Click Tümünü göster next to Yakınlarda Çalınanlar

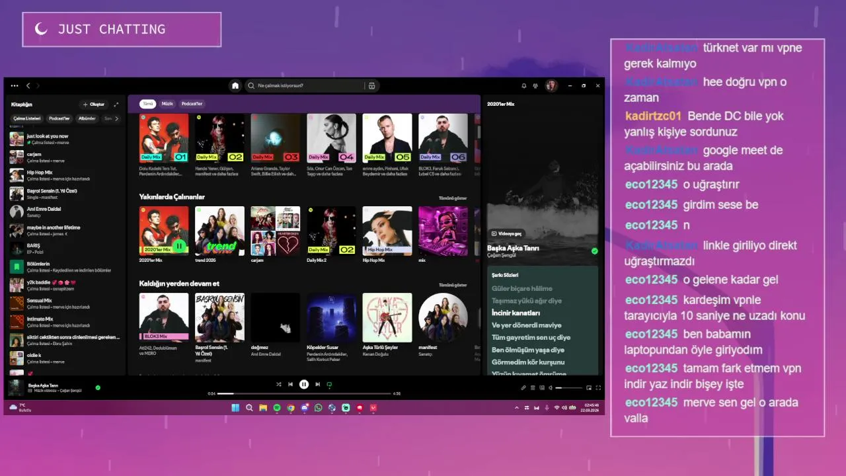(x=453, y=198)
